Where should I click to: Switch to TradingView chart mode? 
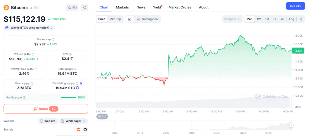(148, 19)
